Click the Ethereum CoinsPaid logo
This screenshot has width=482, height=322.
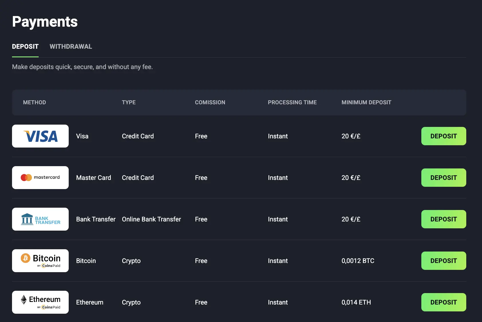(x=40, y=302)
